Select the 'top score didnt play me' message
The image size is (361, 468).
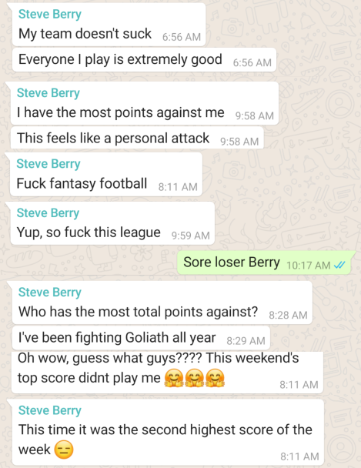(x=167, y=373)
